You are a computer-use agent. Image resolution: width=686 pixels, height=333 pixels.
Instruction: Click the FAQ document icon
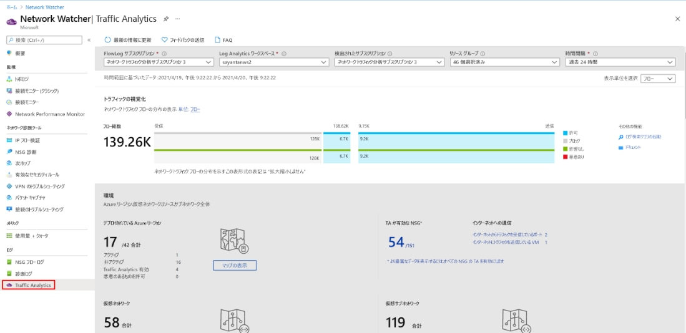point(217,40)
